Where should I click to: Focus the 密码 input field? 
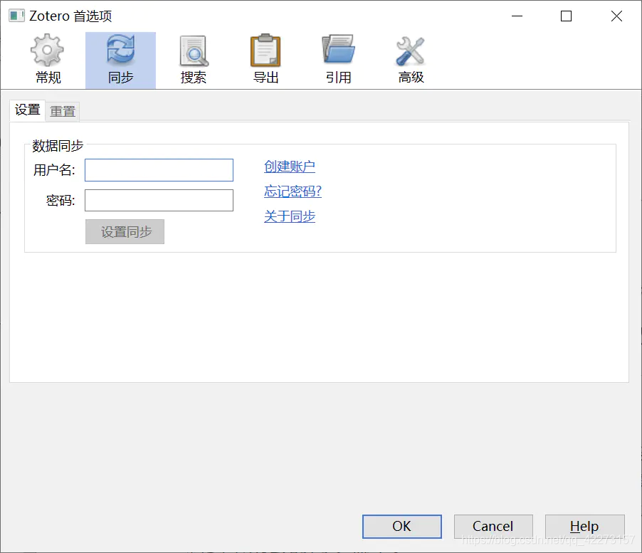159,200
